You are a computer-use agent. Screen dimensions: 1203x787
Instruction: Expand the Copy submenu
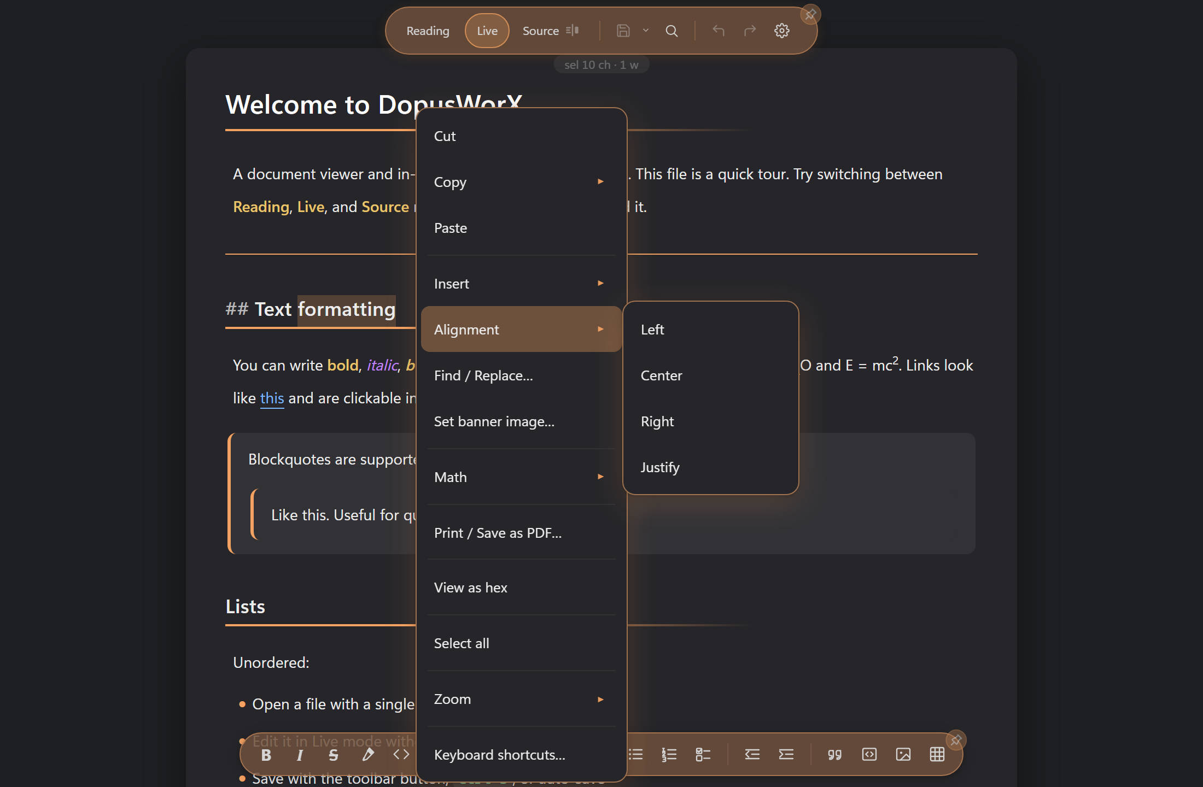522,182
